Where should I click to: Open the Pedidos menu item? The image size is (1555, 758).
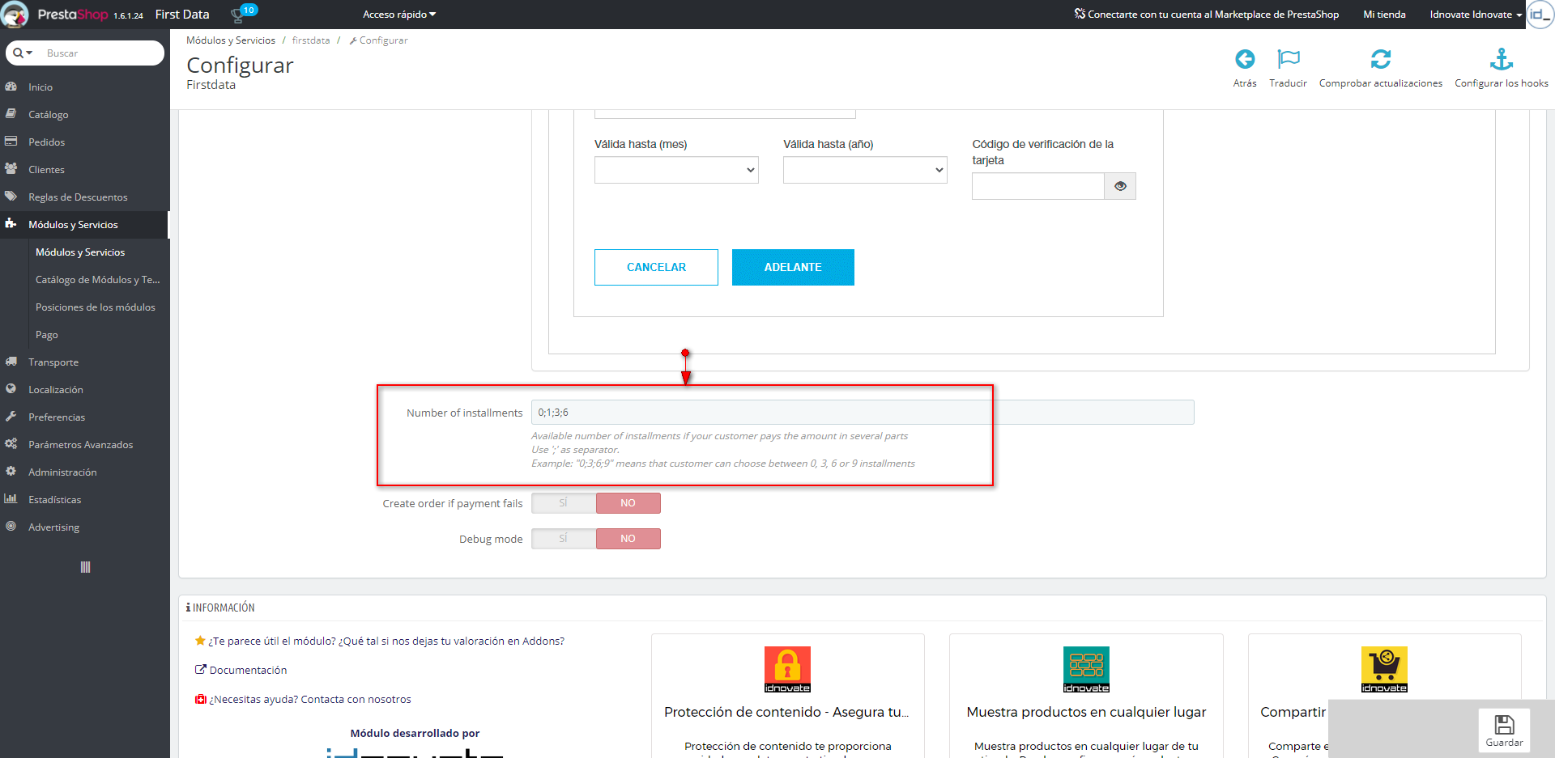[x=47, y=142]
